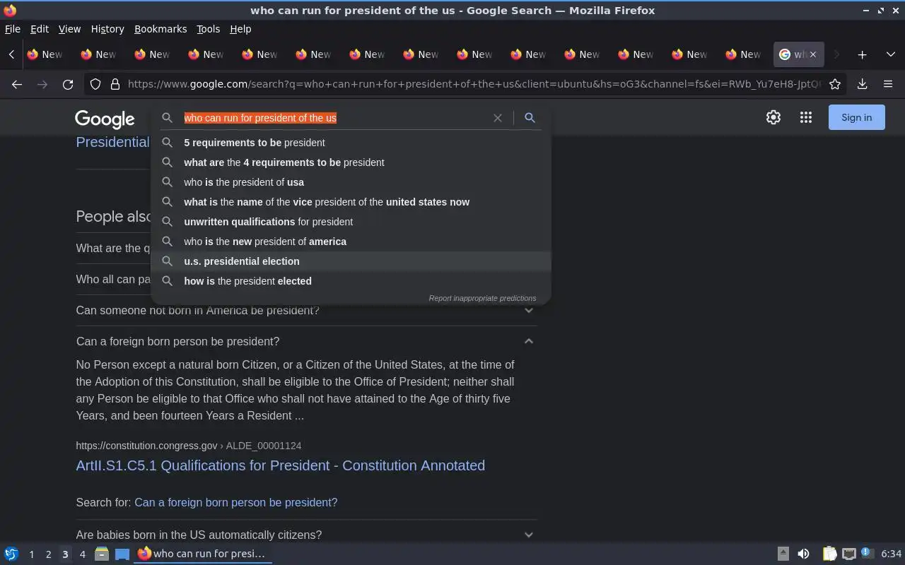The height and width of the screenshot is (565, 905).
Task: Open the network status tray icon
Action: (x=849, y=554)
